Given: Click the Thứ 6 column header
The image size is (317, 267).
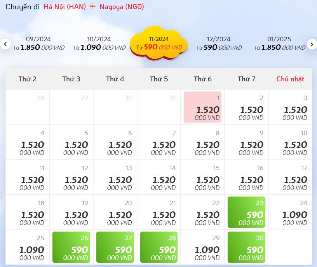Looking at the screenshot, I should (202, 79).
